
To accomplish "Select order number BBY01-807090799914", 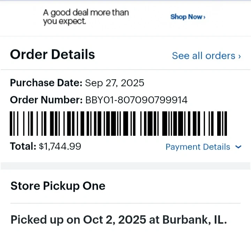I will coord(136,100).
